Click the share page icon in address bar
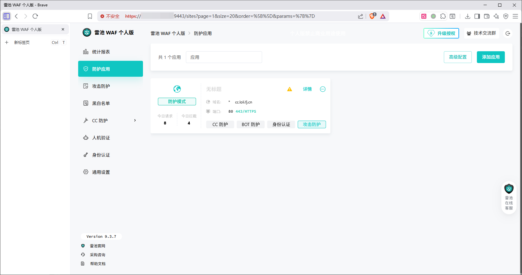 point(360,16)
